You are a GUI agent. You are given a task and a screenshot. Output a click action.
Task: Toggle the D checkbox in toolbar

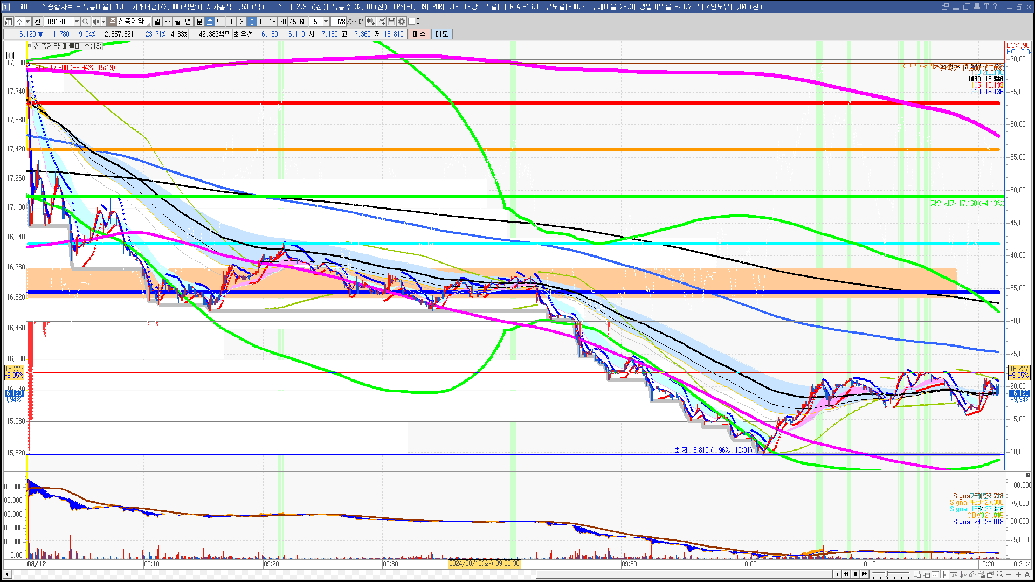[412, 22]
